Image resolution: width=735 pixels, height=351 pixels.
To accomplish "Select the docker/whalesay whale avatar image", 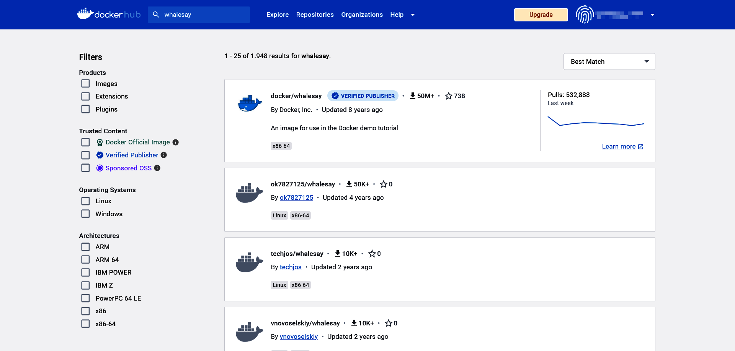I will [x=249, y=103].
